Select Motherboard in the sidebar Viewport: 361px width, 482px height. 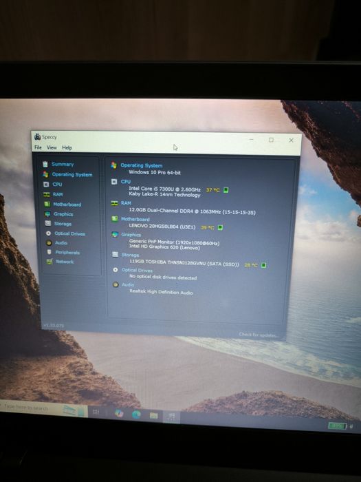(x=67, y=205)
